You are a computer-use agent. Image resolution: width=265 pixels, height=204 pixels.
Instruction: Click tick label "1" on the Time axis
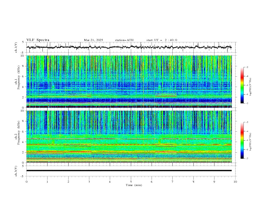47,182
